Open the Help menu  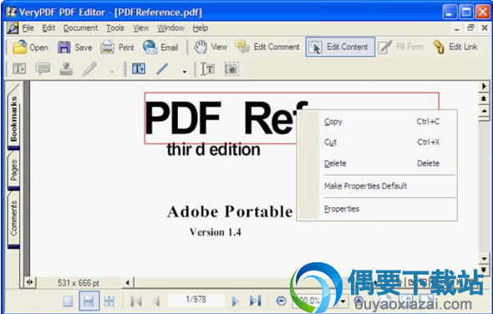click(201, 28)
